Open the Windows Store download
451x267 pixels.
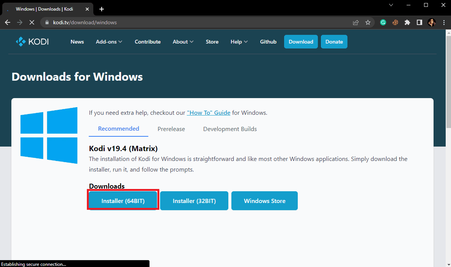click(x=264, y=201)
